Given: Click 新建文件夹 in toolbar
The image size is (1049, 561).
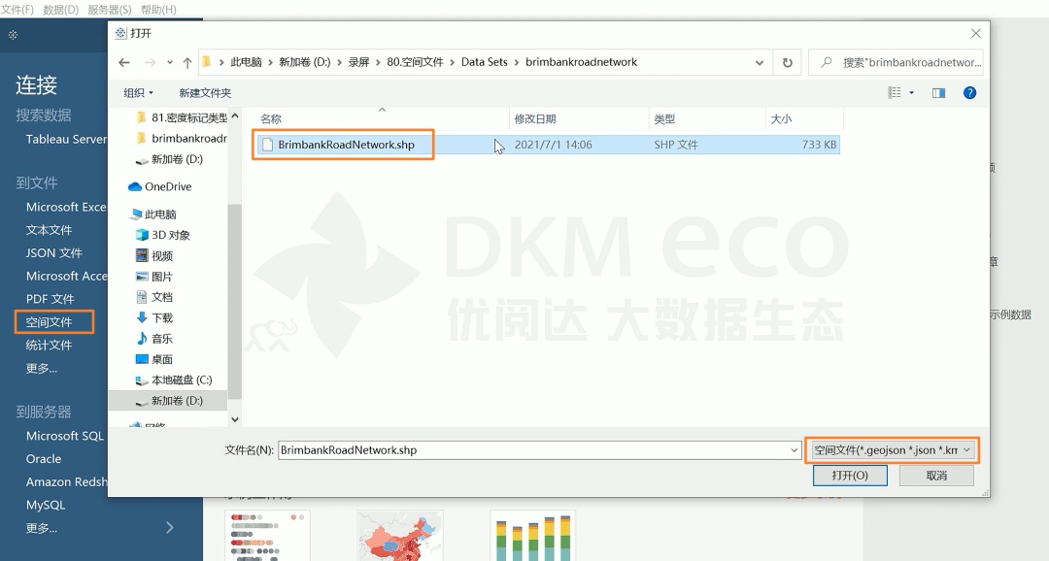Looking at the screenshot, I should click(x=205, y=93).
